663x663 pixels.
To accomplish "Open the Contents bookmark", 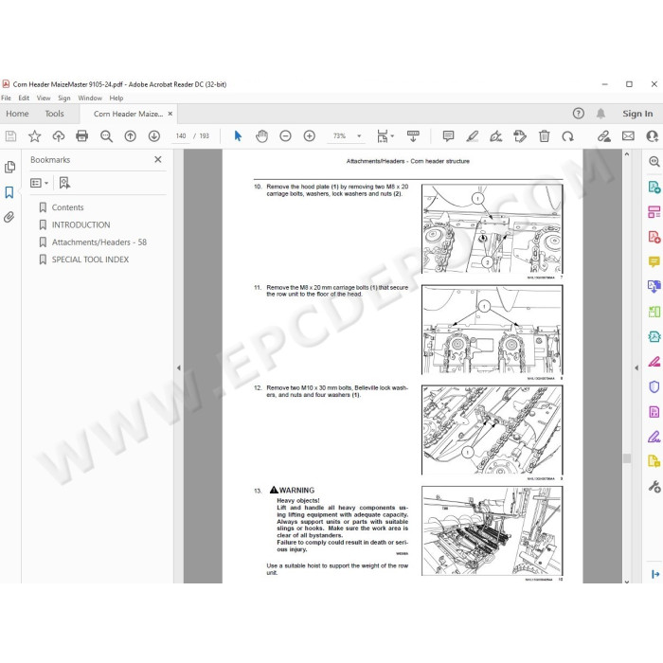I will coord(67,207).
